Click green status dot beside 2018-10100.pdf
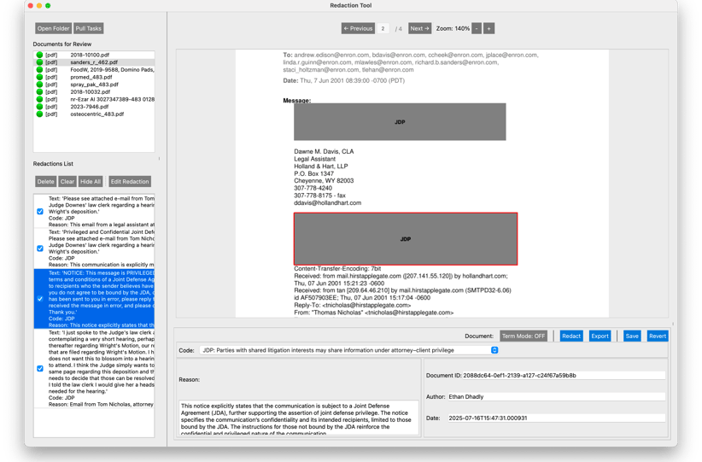This screenshot has width=702, height=462. point(39,55)
